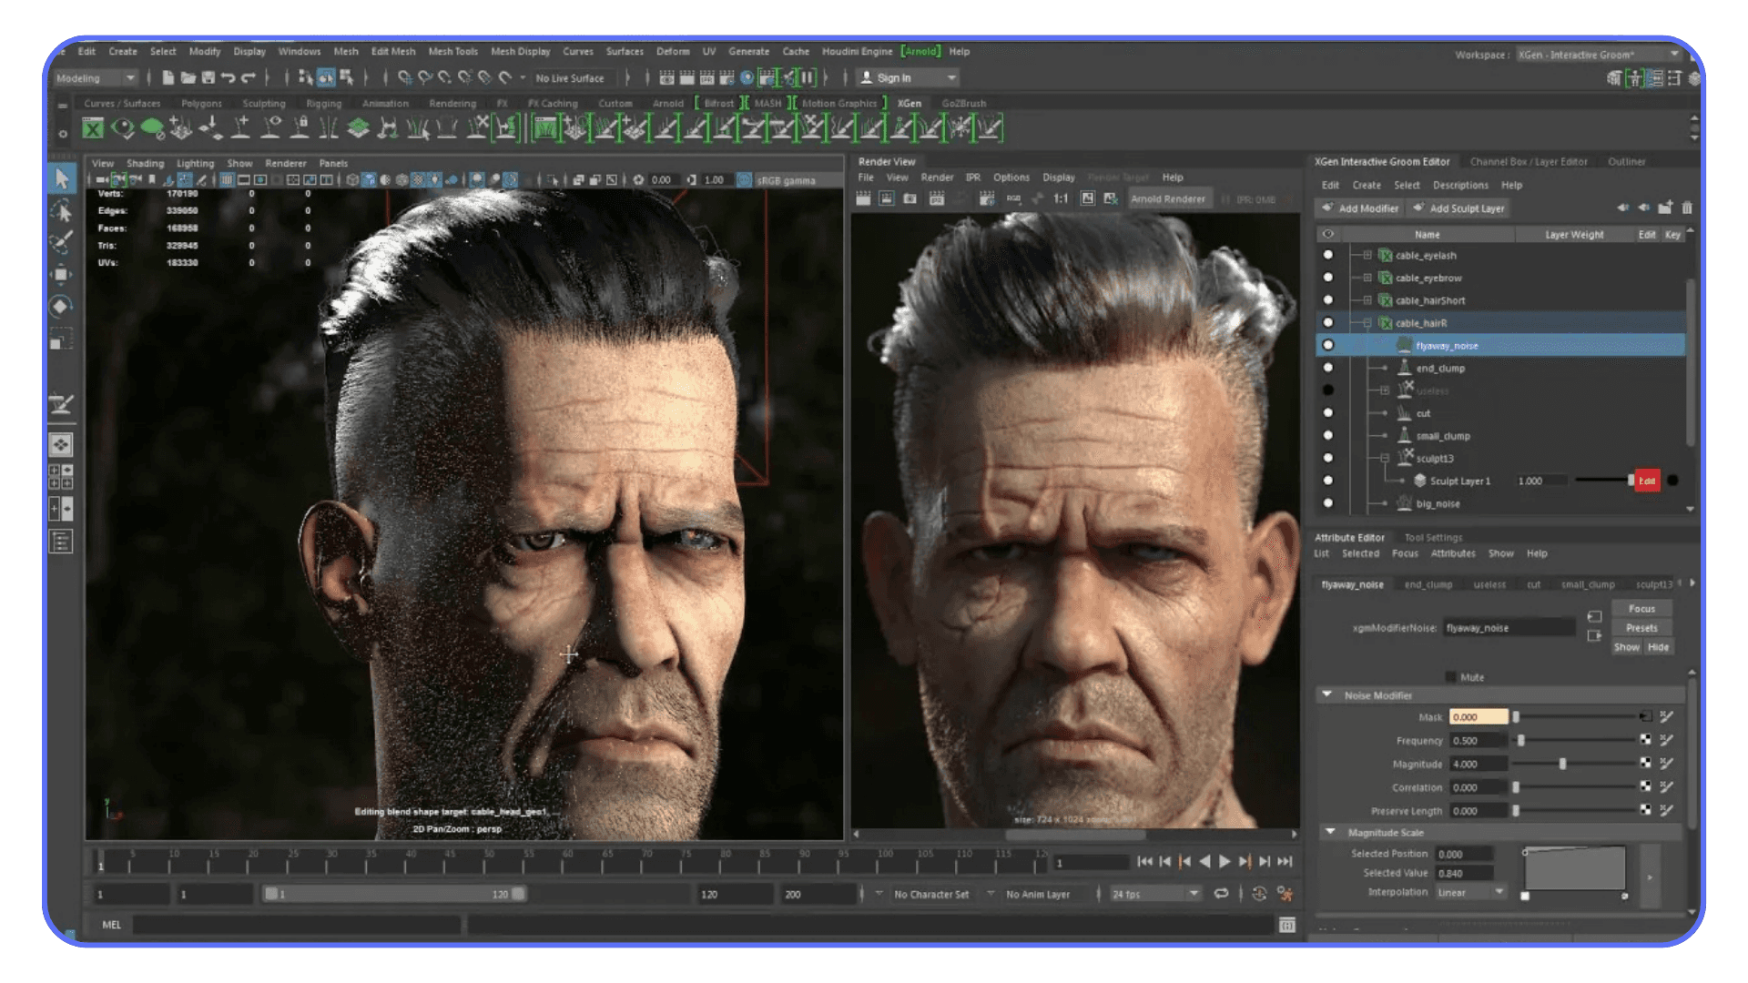This screenshot has width=1748, height=983.
Task: Toggle visibility of cut modifier
Action: (x=1328, y=413)
